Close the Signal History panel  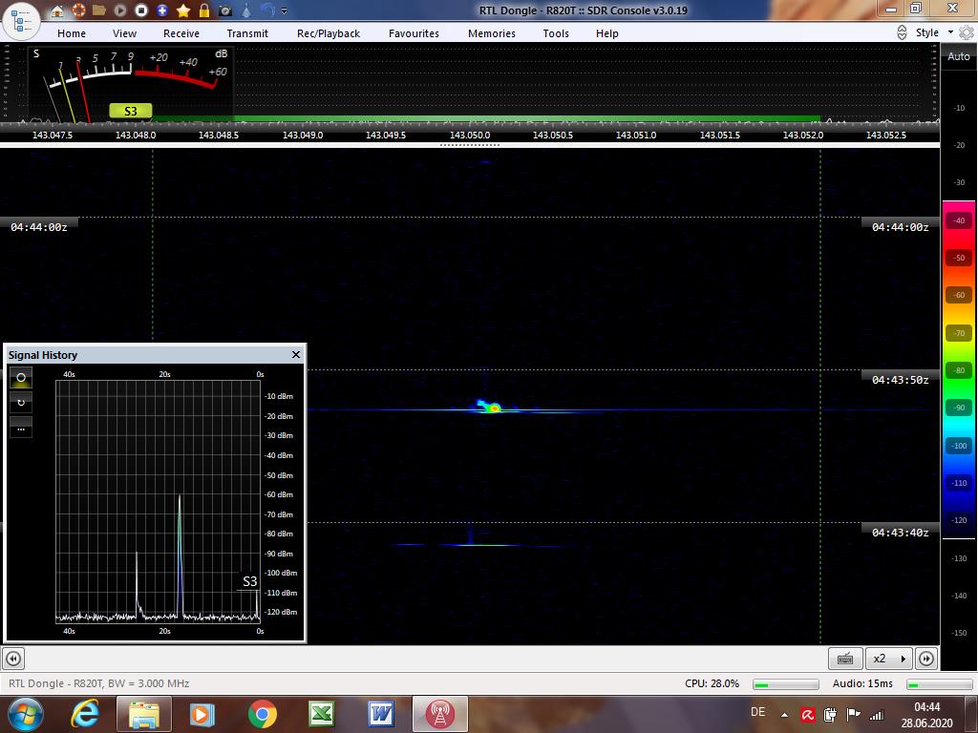click(296, 355)
